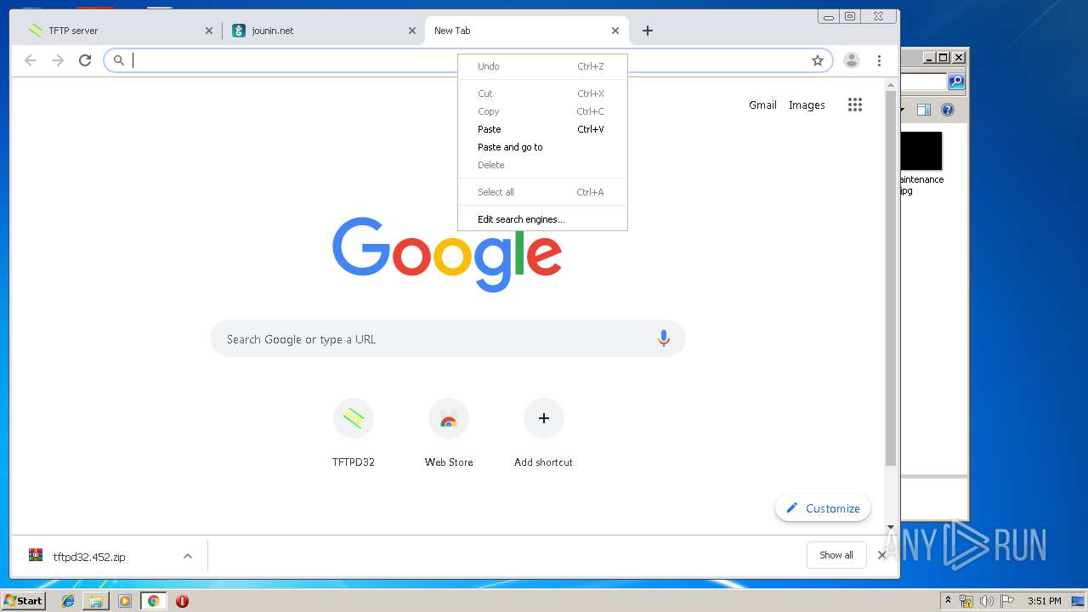The height and width of the screenshot is (612, 1088).
Task: Launch Internet Explorer from the taskbar
Action: (x=68, y=601)
